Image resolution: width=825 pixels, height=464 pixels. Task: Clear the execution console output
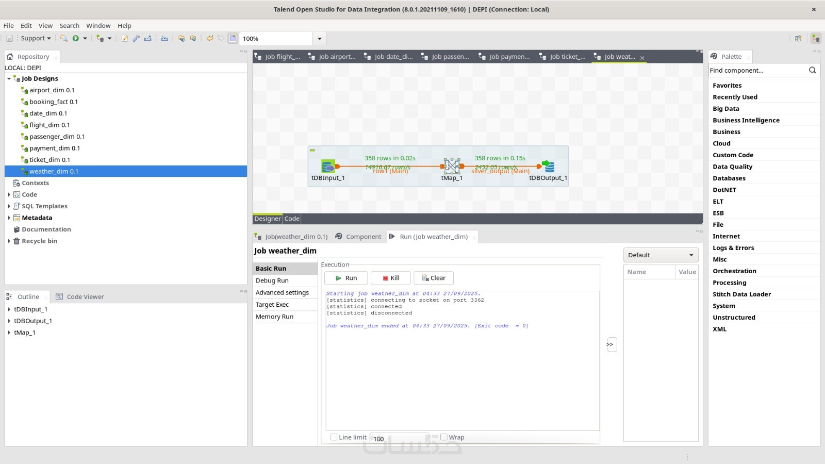click(434, 278)
